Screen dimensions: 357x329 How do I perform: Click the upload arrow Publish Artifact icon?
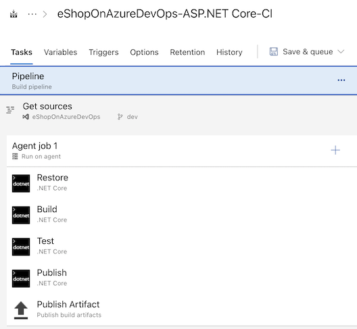coord(21,310)
